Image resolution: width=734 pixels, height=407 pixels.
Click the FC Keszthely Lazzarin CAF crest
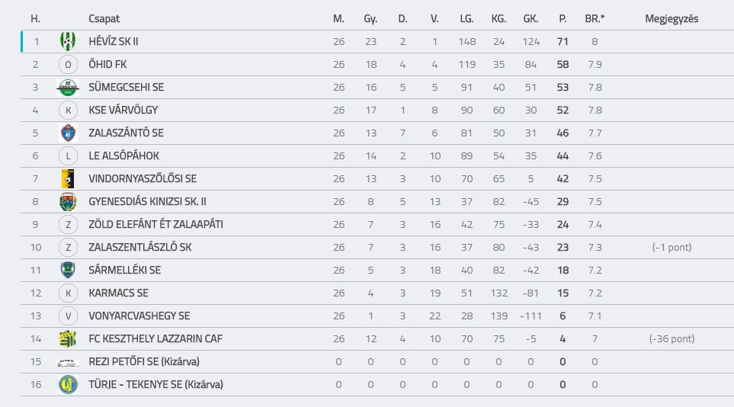(x=68, y=338)
